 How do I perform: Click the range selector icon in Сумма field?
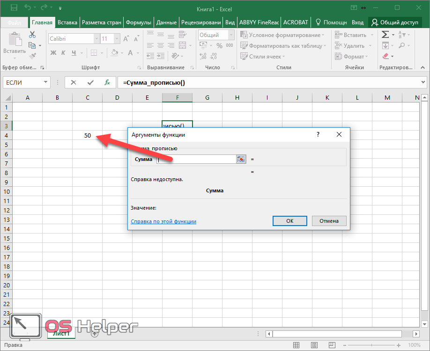point(241,160)
